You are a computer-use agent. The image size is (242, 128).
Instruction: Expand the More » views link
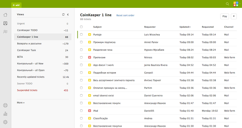pyautogui.click(x=21, y=103)
